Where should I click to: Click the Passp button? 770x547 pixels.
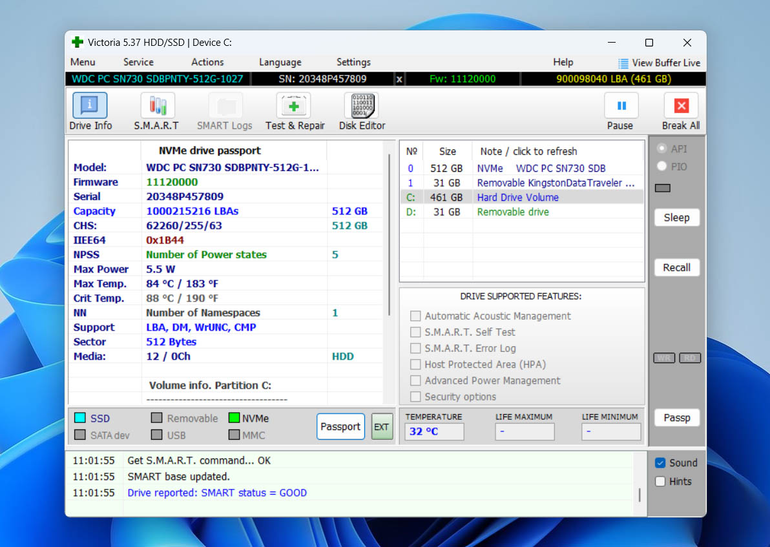pos(677,418)
